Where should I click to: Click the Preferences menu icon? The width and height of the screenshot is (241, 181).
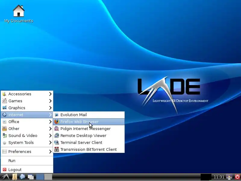[x=5, y=152]
